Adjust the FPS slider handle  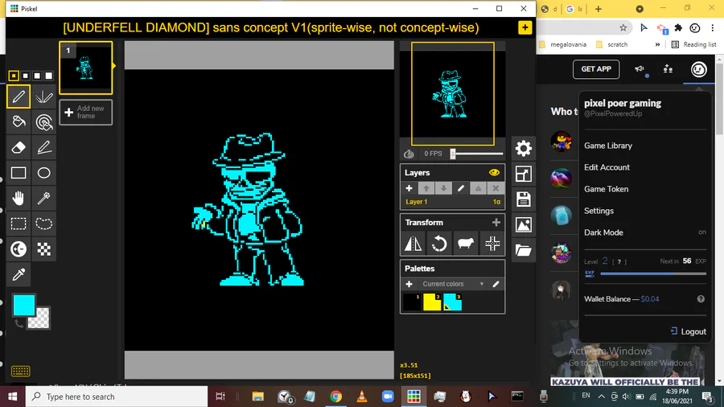[453, 154]
